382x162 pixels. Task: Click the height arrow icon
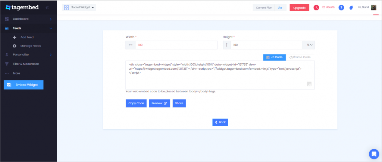(226, 45)
